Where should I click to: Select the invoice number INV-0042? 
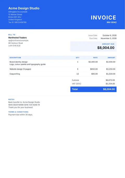pos(111,22)
